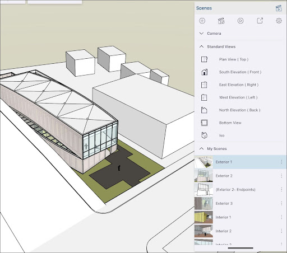287x253 pixels.
Task: Select the Iso view icon
Action: pos(204,135)
